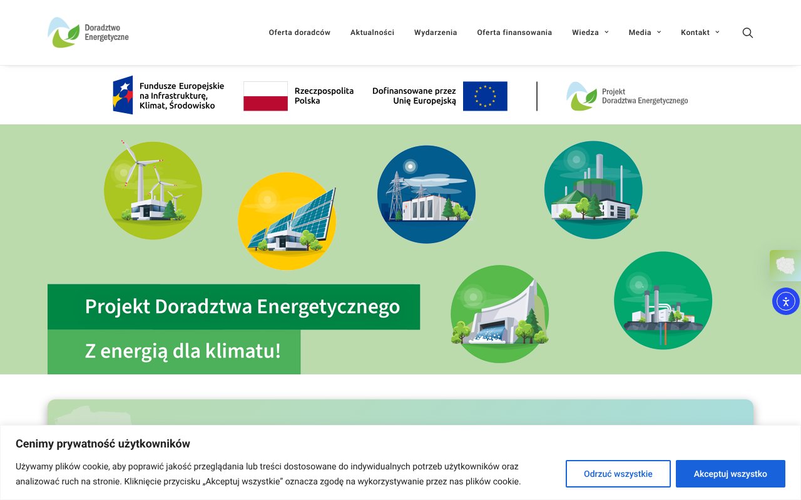Open the Media dropdown
This screenshot has height=500, width=801.
640,32
